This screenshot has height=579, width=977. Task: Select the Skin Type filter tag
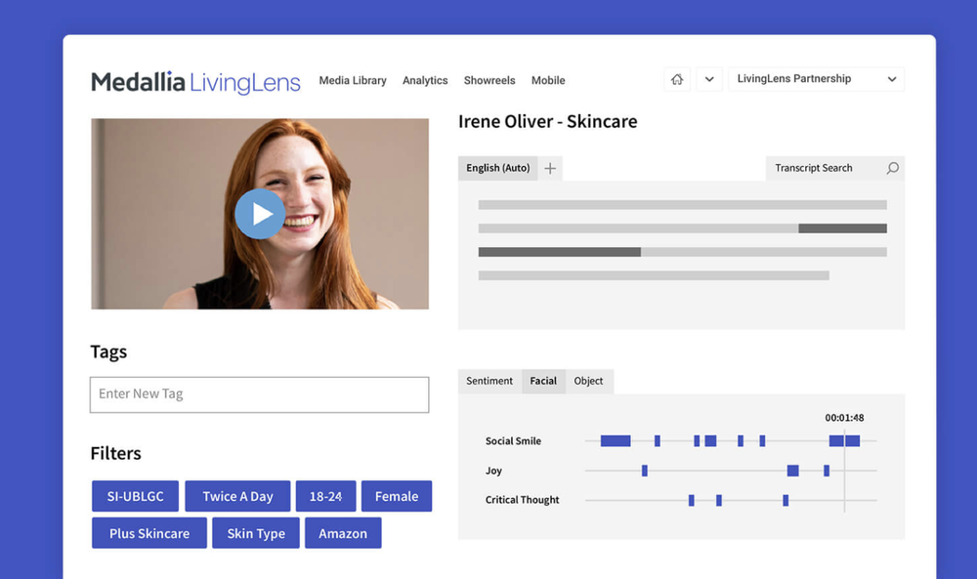pos(255,533)
